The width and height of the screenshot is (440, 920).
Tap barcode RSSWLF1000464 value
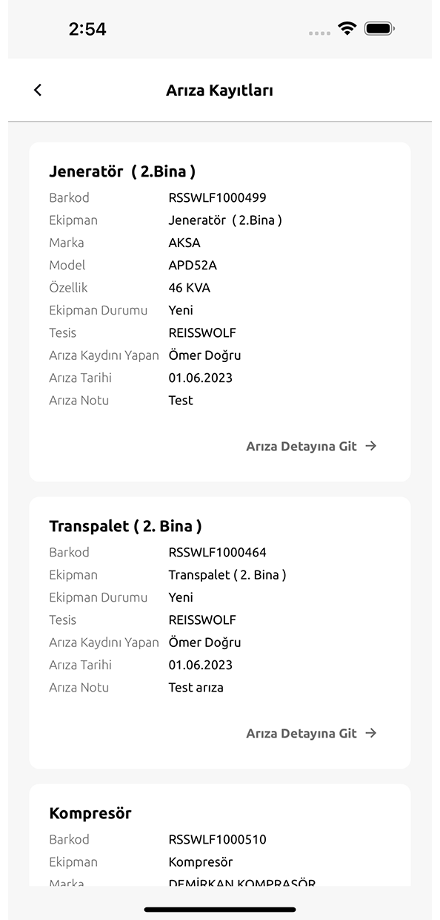pos(217,552)
